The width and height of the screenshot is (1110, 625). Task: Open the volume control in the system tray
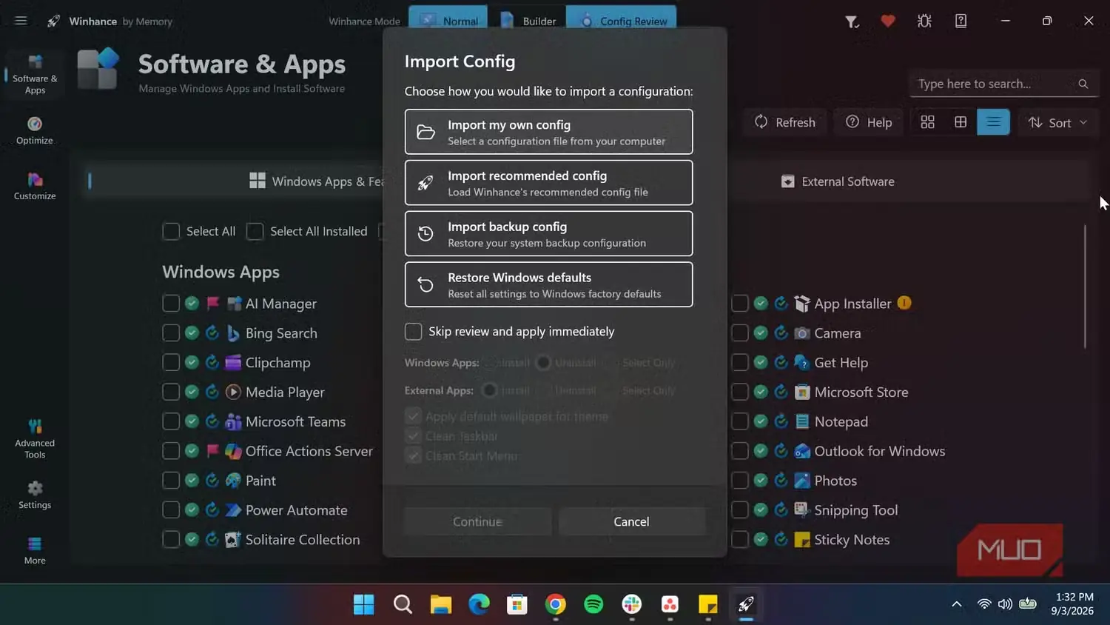(x=1005, y=604)
